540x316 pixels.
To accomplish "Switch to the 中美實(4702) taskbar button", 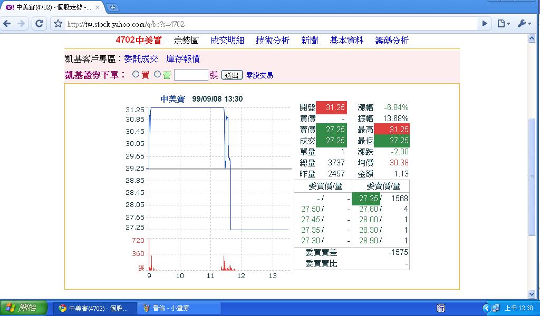I will click(x=94, y=308).
